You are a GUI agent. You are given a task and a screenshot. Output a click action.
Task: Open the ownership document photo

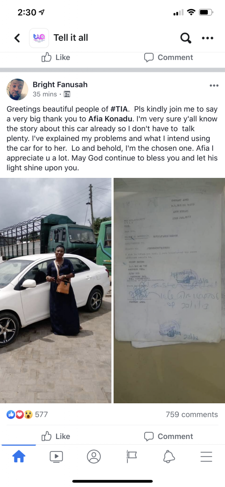169,291
